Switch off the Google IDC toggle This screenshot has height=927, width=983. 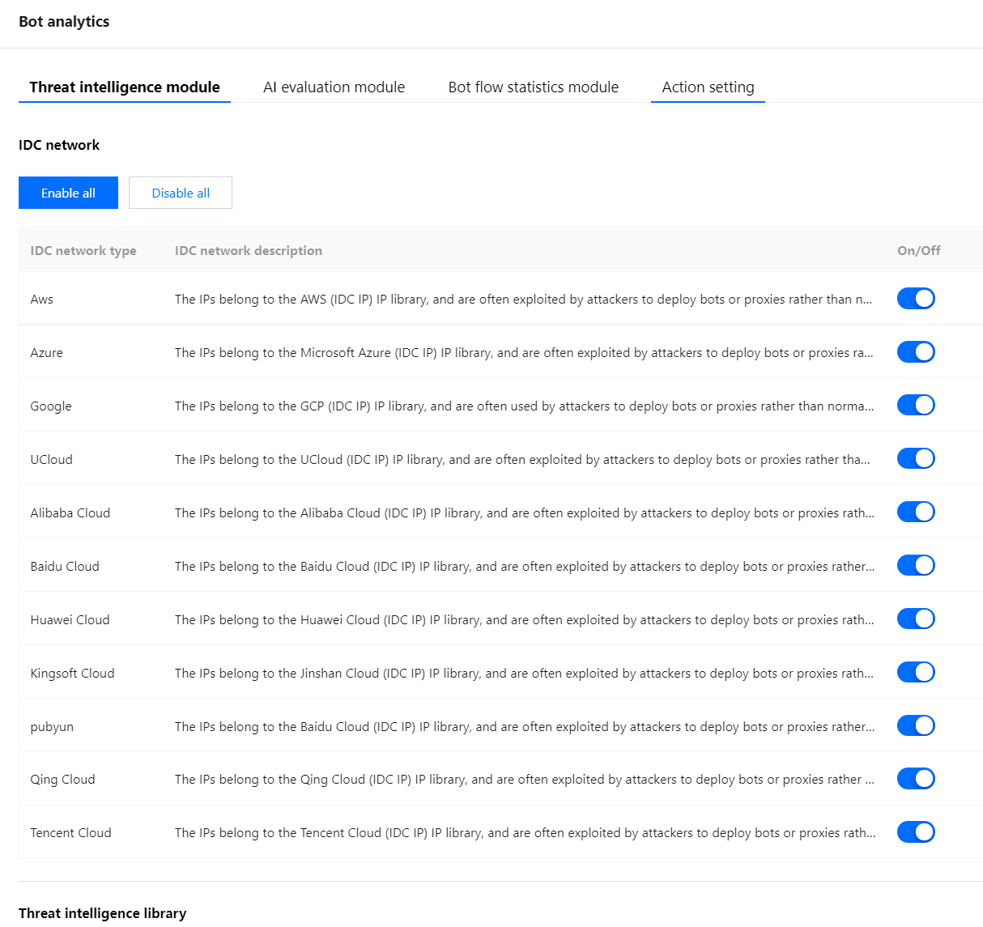pos(916,406)
